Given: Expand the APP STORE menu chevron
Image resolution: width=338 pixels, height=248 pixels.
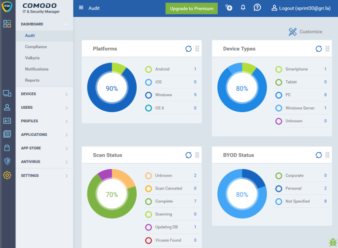Looking at the screenshot, I should pos(67,148).
